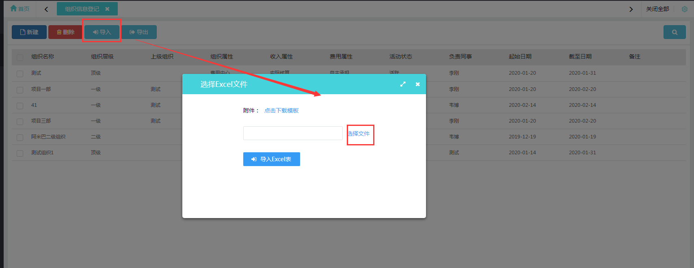Close the Excel file selection dialog

pos(417,84)
